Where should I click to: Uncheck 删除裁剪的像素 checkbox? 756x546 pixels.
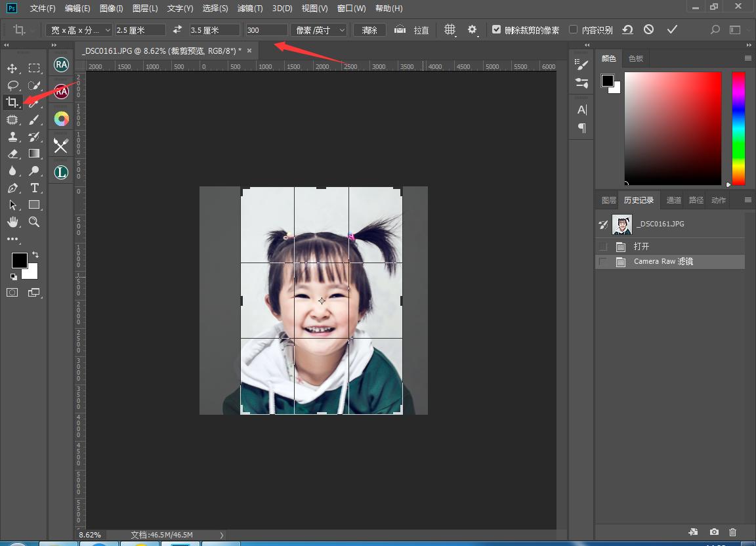pyautogui.click(x=496, y=30)
